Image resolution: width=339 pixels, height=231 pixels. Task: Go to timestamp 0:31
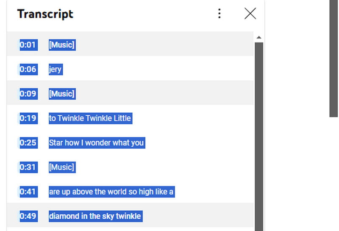28,167
